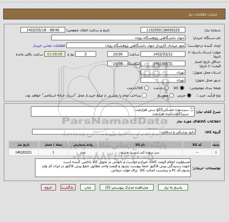Select the کالا/خدمت radio button
Image resolution: width=229 pixels, height=222 pixels.
pyautogui.click(x=147, y=88)
